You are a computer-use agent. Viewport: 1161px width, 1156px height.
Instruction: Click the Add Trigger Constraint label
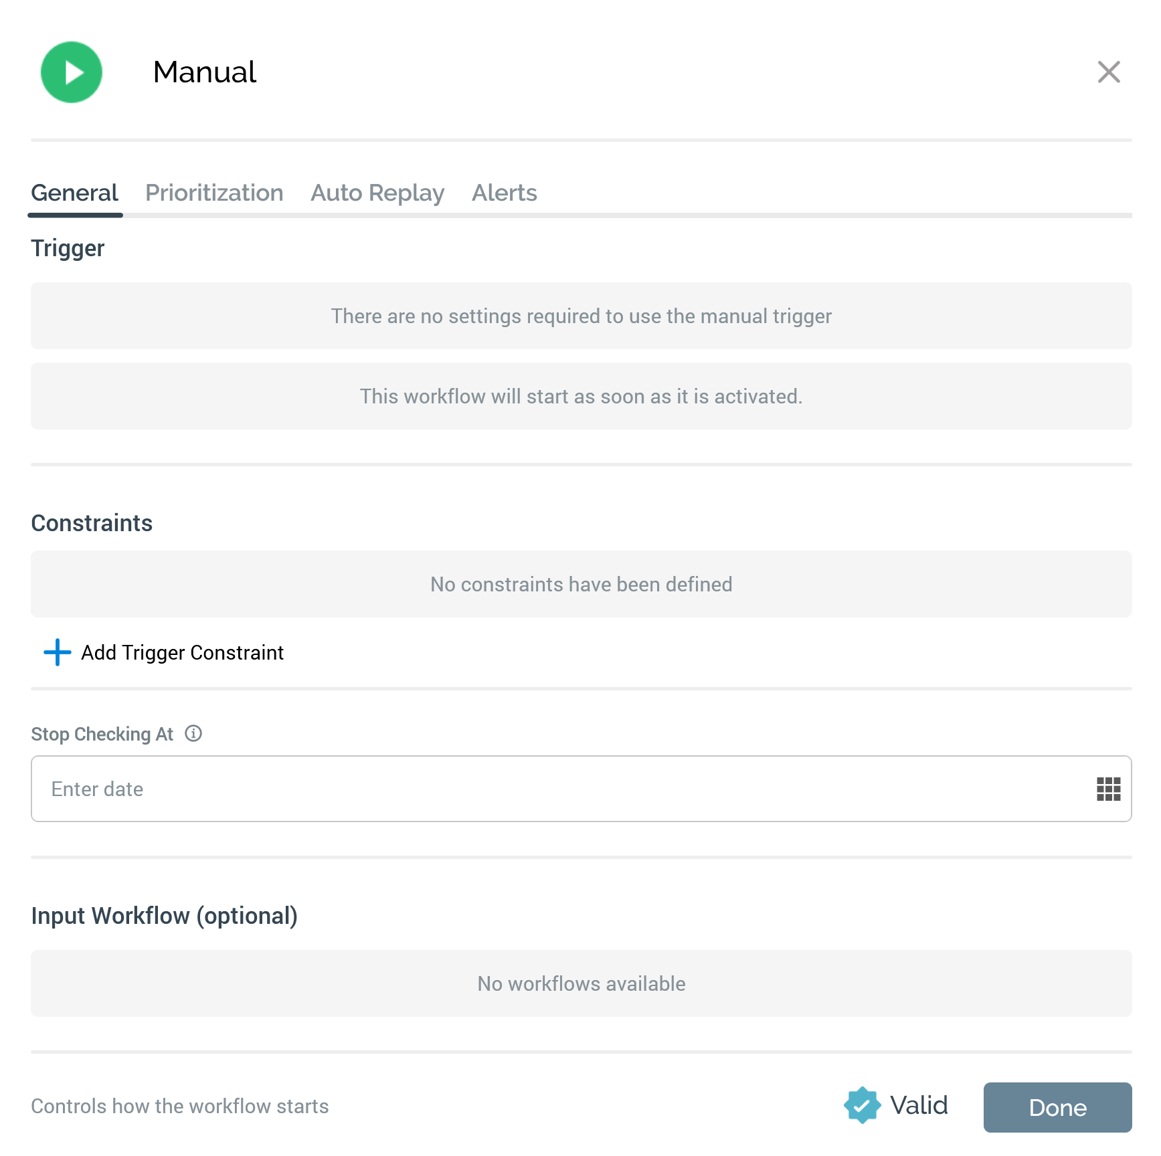(182, 653)
